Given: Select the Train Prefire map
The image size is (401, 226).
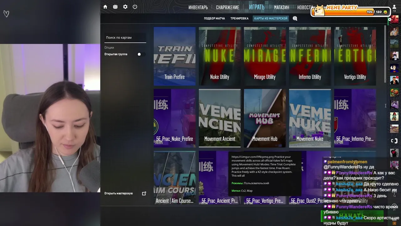Looking at the screenshot, I should click(x=174, y=56).
